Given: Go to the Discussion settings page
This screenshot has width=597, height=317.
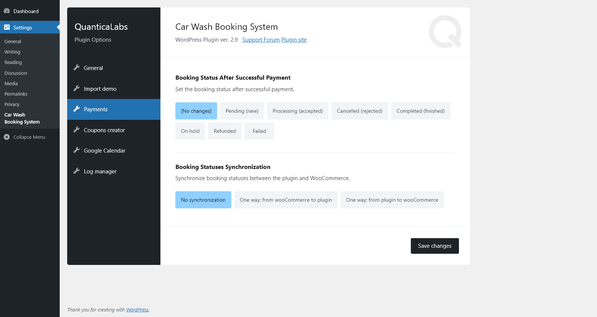Looking at the screenshot, I should coord(16,73).
